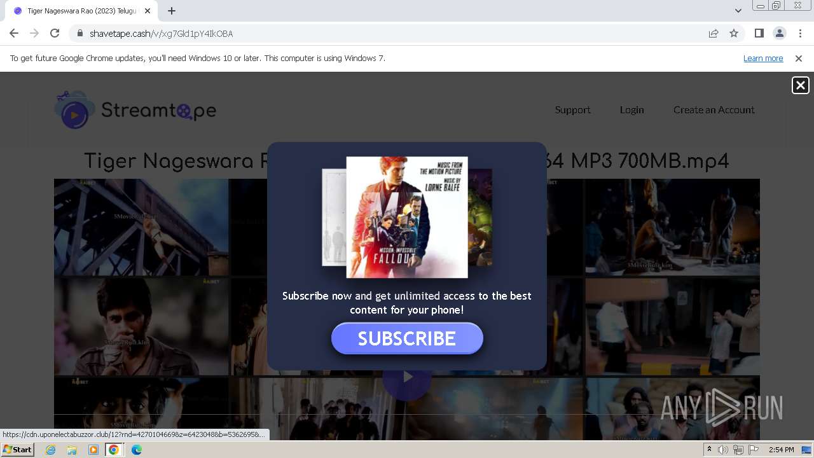Screen dimensions: 814x458
Task: Select the Tiger Nageswara Rao browser tab
Action: point(81,11)
